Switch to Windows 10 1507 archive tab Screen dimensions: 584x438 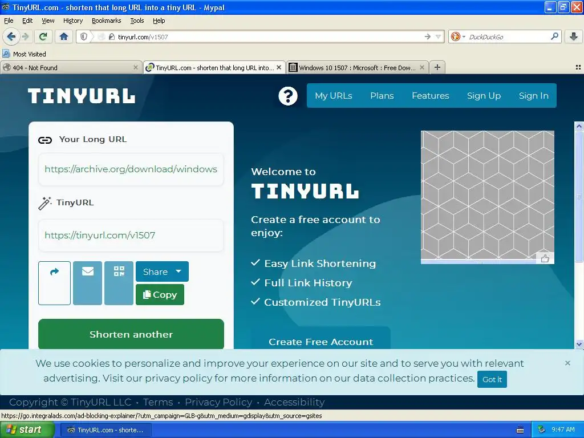point(358,67)
